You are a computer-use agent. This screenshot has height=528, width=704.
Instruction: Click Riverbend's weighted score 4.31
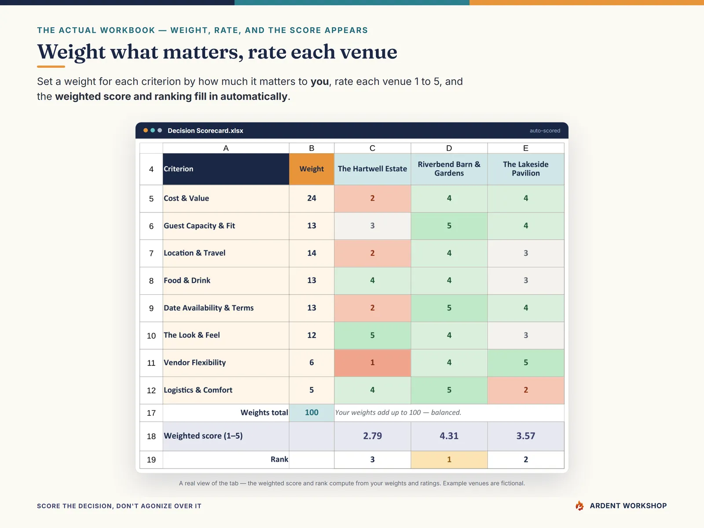click(x=449, y=436)
